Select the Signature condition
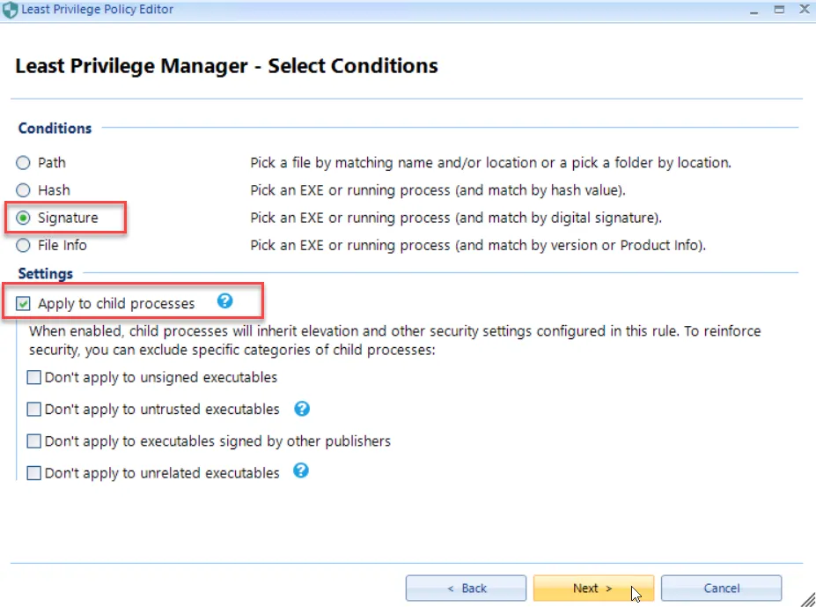816x607 pixels. (x=22, y=218)
